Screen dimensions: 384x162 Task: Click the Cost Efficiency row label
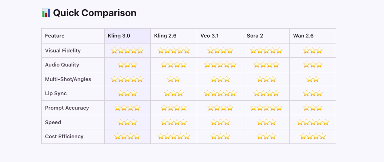tap(64, 137)
